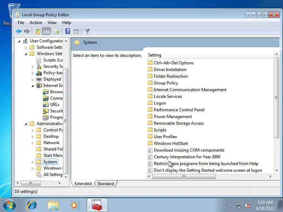This screenshot has width=283, height=212.
Task: Launch Internet Explorer from taskbar
Action: (x=32, y=205)
